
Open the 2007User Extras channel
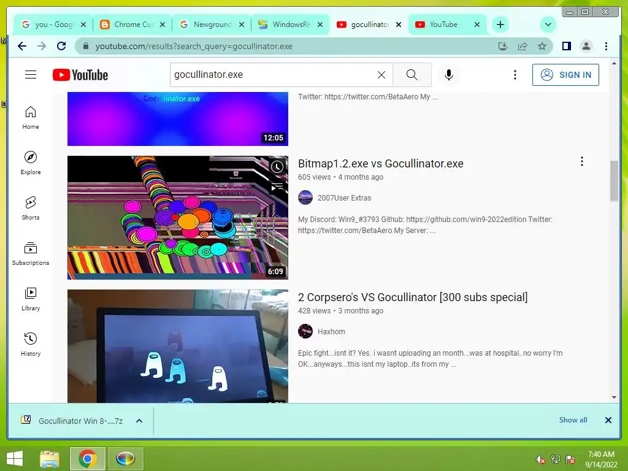point(344,198)
